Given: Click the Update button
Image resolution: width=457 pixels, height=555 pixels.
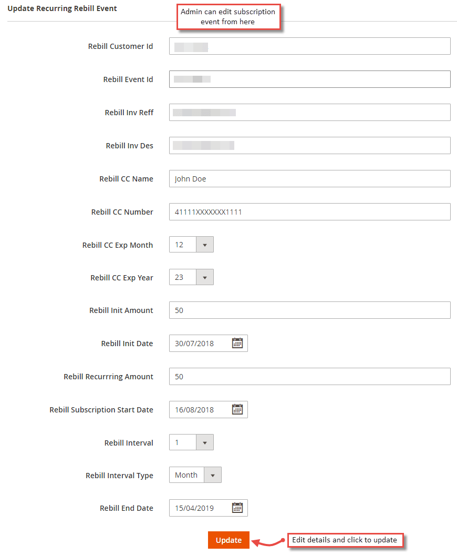Looking at the screenshot, I should tap(228, 540).
